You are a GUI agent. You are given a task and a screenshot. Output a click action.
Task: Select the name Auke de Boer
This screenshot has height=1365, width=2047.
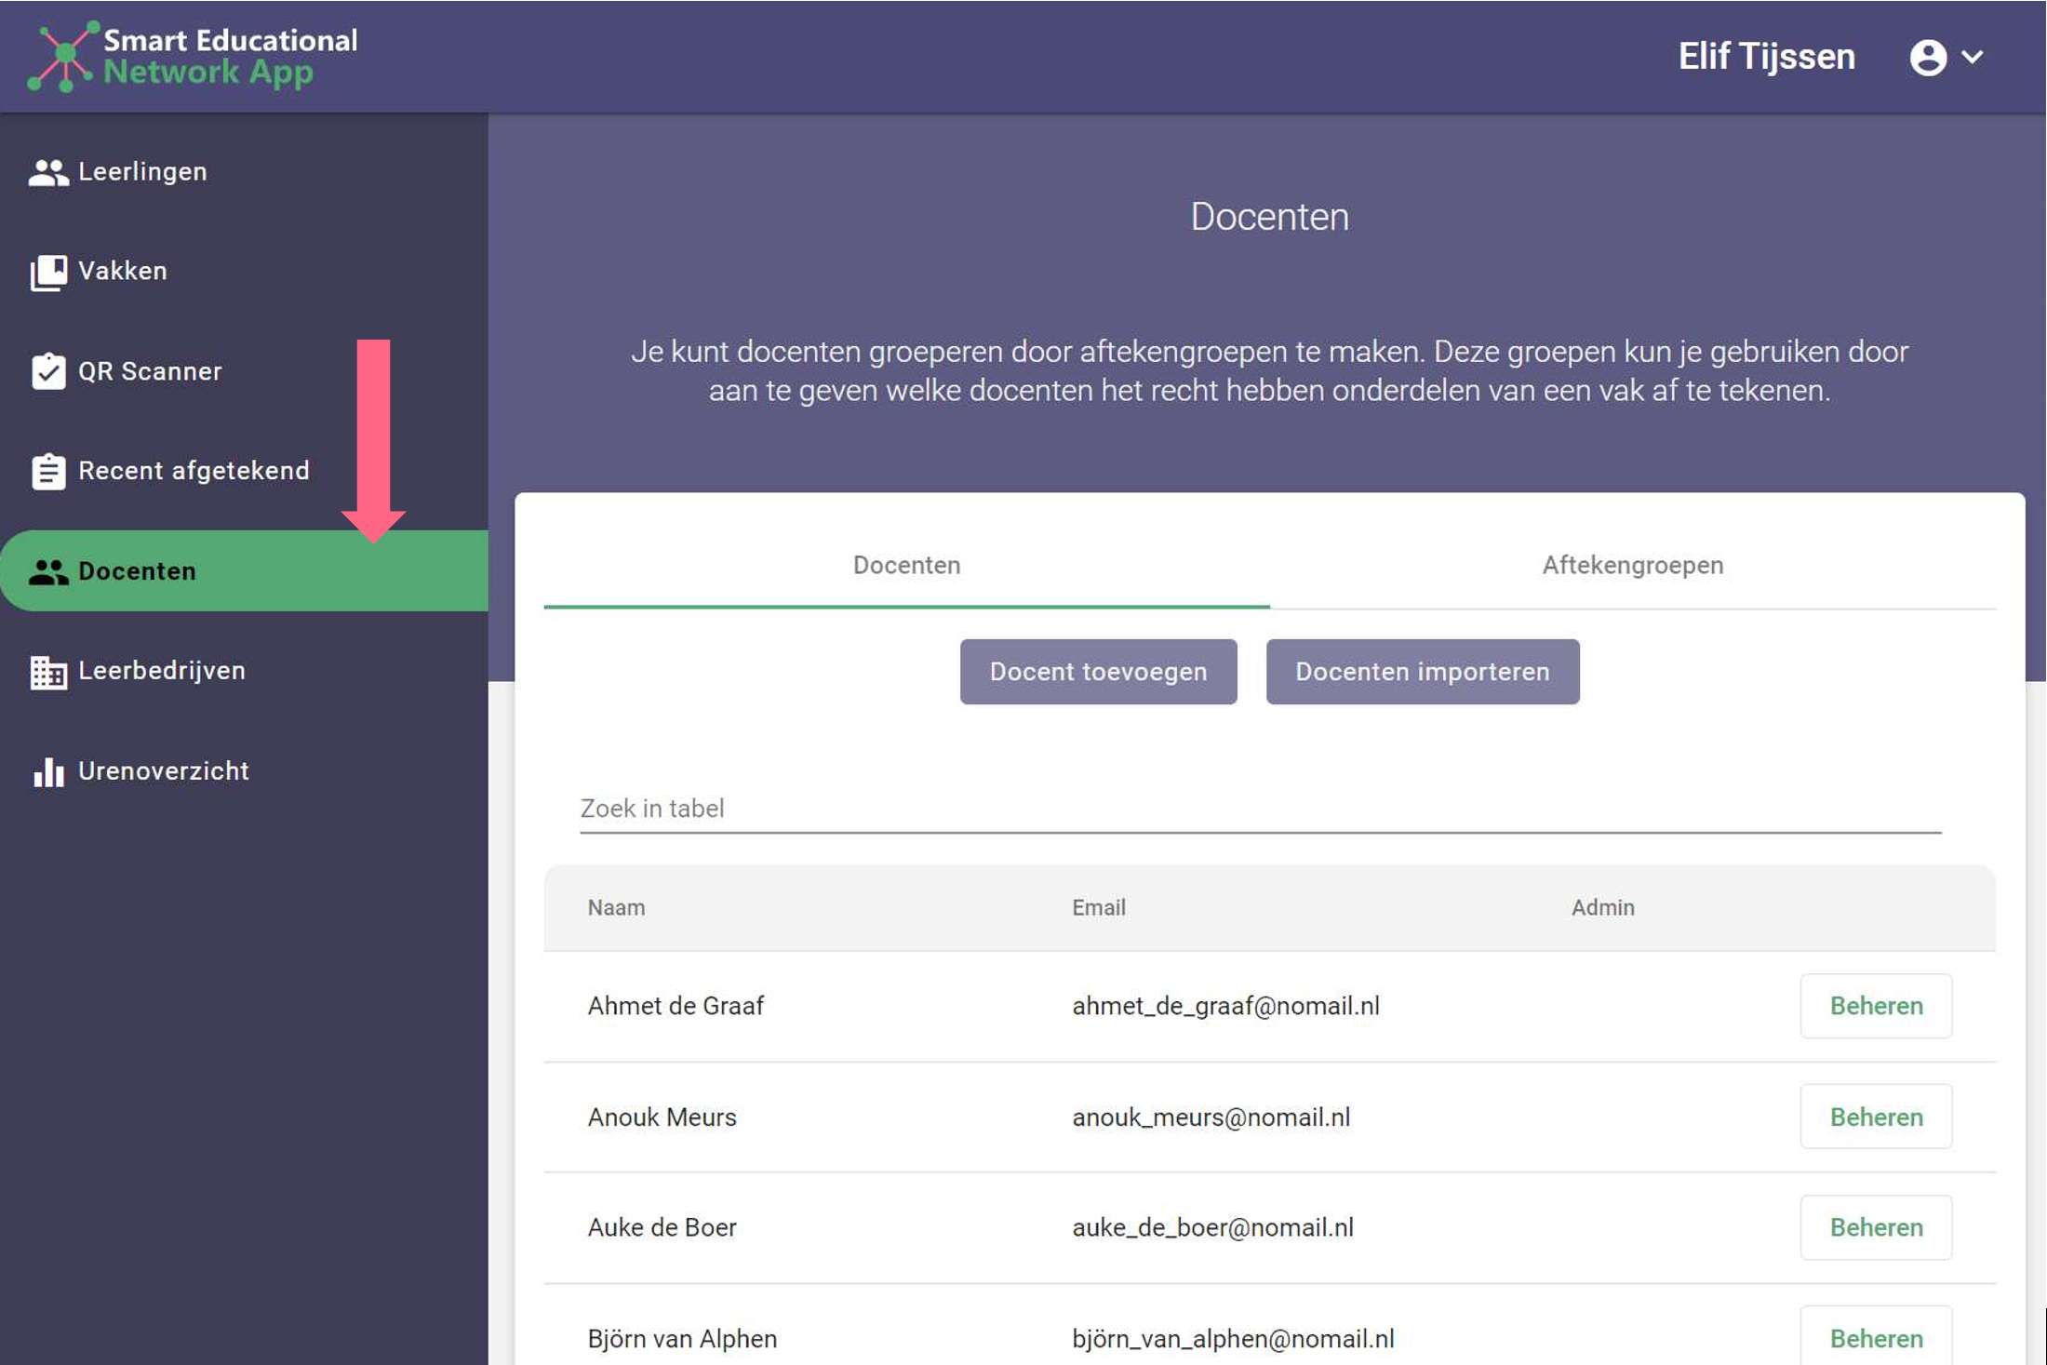tap(662, 1227)
